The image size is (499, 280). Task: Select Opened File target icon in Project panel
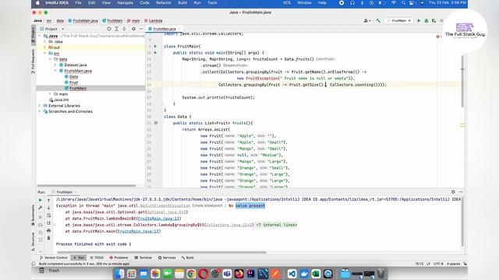(x=109, y=29)
